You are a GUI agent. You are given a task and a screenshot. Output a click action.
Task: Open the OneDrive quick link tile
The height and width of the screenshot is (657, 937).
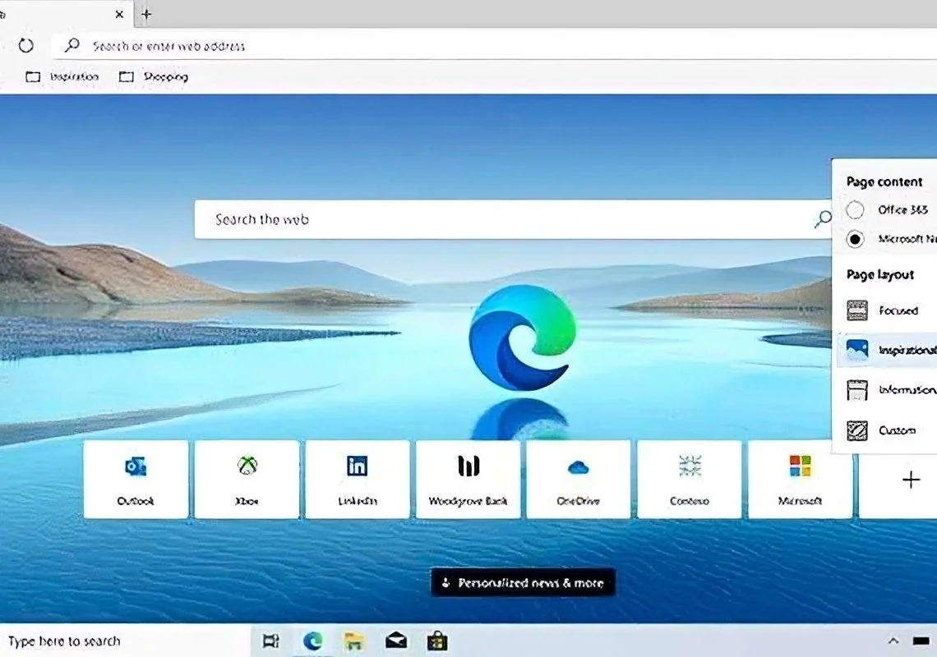click(x=579, y=479)
